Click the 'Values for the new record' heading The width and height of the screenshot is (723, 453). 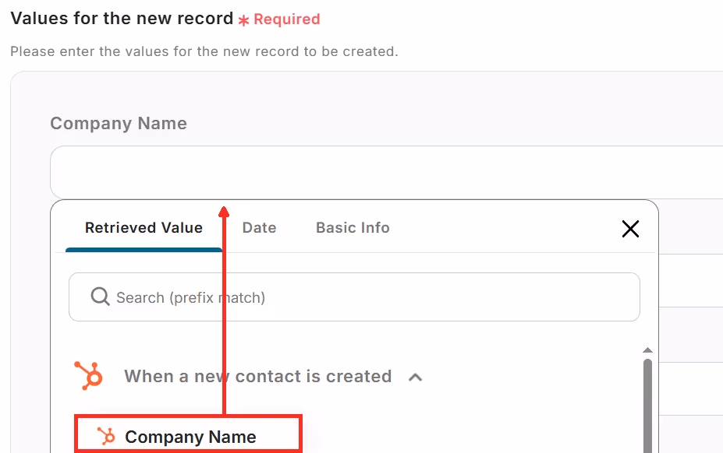(122, 19)
